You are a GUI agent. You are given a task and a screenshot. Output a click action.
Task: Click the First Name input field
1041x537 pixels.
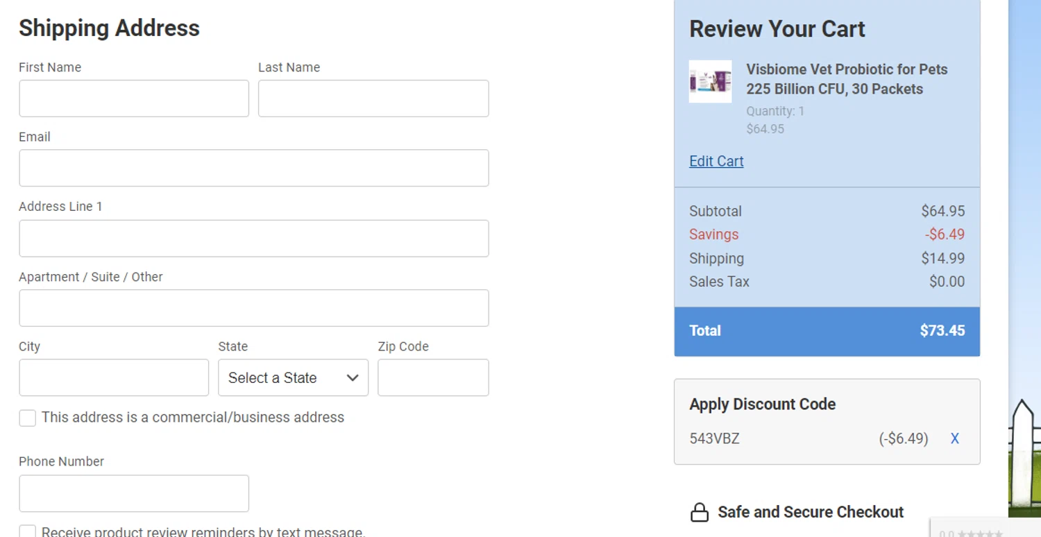pos(133,99)
